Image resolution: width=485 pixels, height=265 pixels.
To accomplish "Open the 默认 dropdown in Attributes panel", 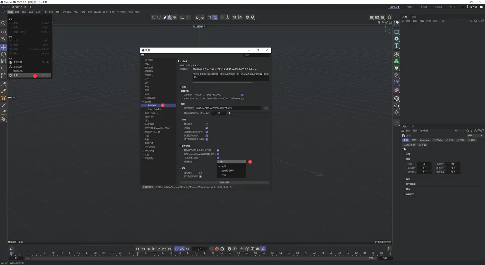I will 475,136.
